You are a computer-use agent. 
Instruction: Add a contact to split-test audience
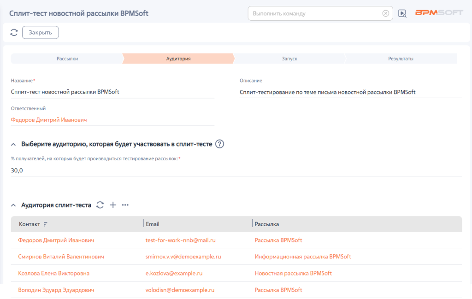[x=113, y=205]
